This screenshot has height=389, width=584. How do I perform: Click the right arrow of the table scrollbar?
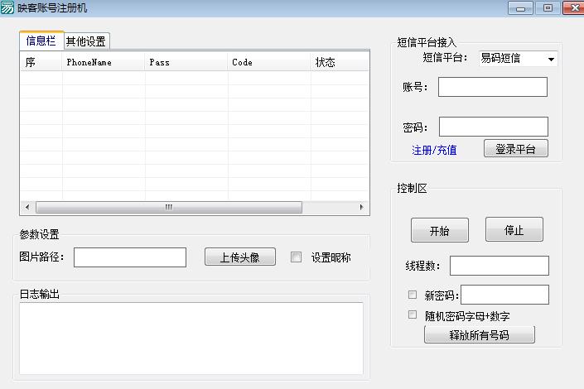coord(362,207)
